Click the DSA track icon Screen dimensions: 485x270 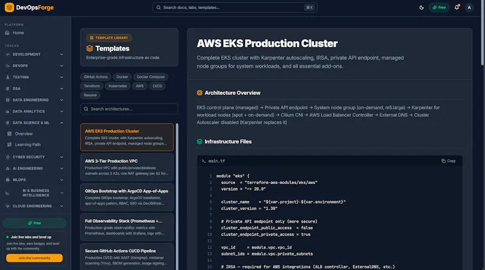click(x=8, y=88)
